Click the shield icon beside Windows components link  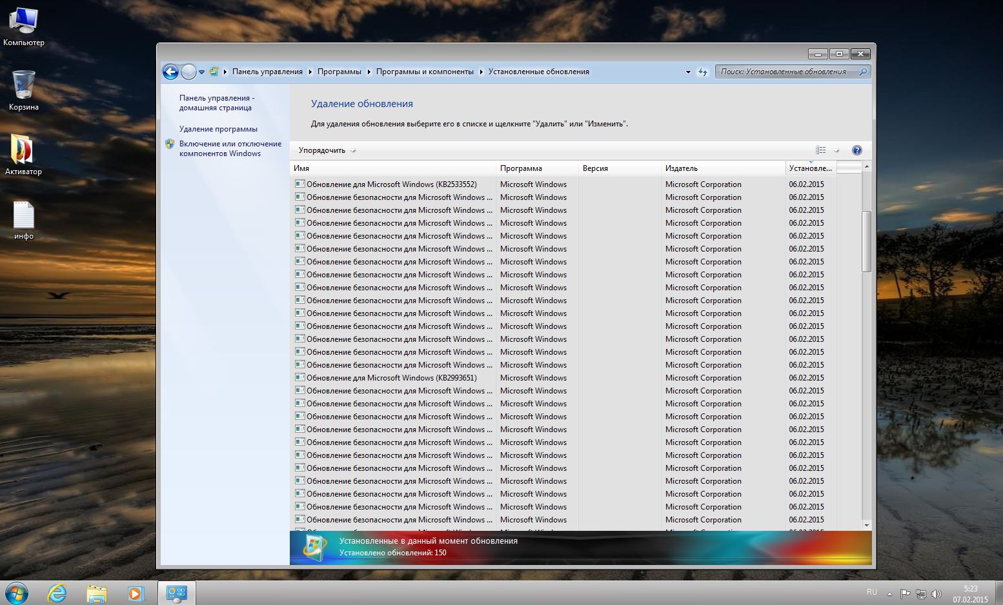170,144
